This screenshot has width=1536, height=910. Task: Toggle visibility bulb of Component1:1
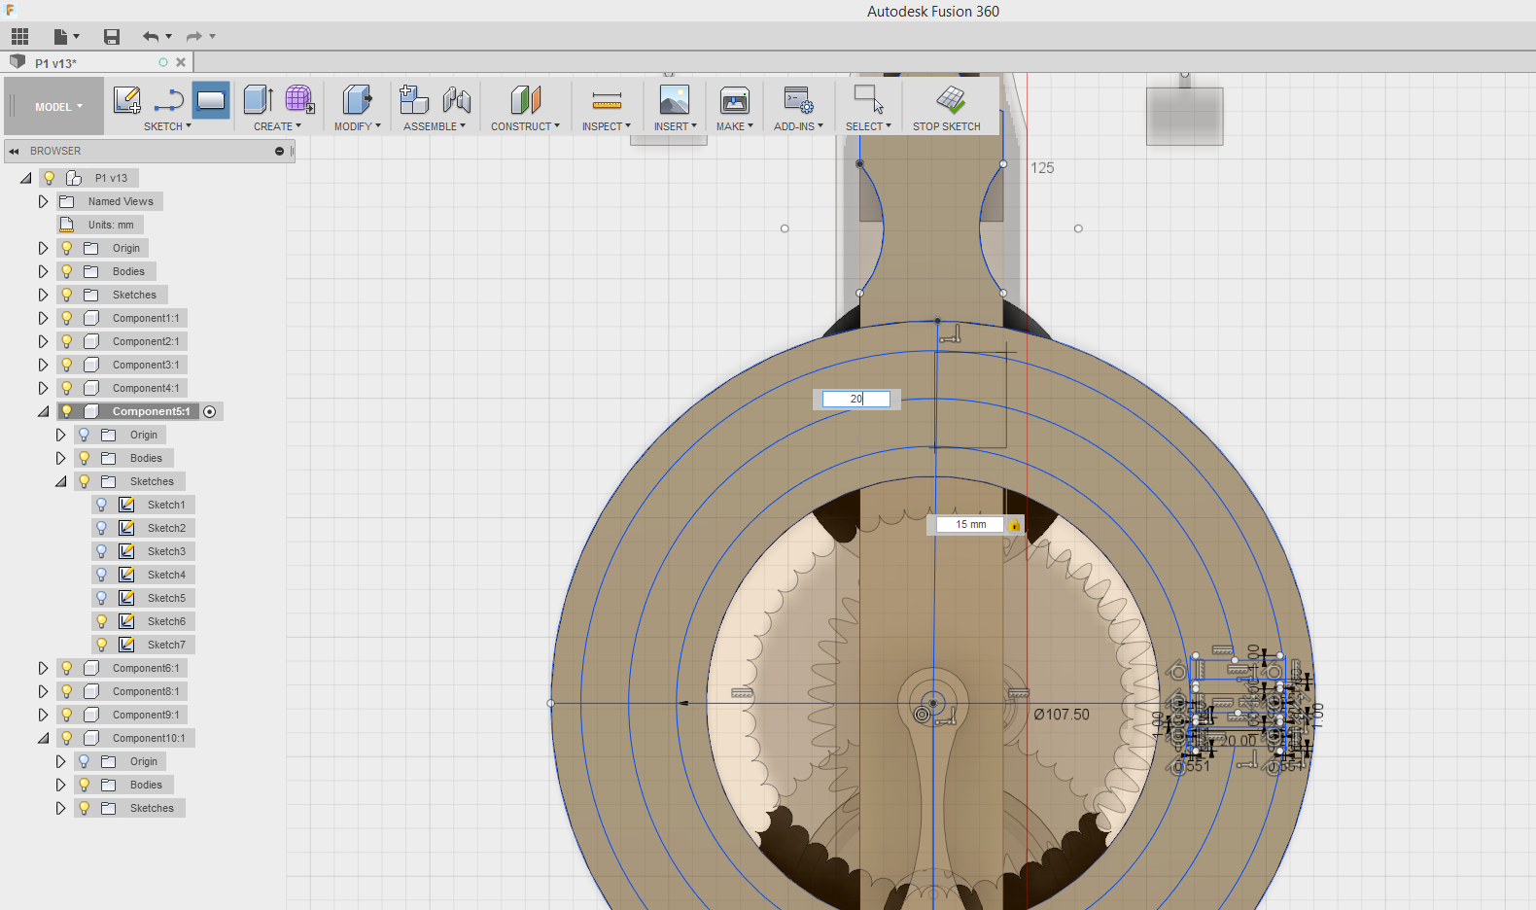pos(66,318)
